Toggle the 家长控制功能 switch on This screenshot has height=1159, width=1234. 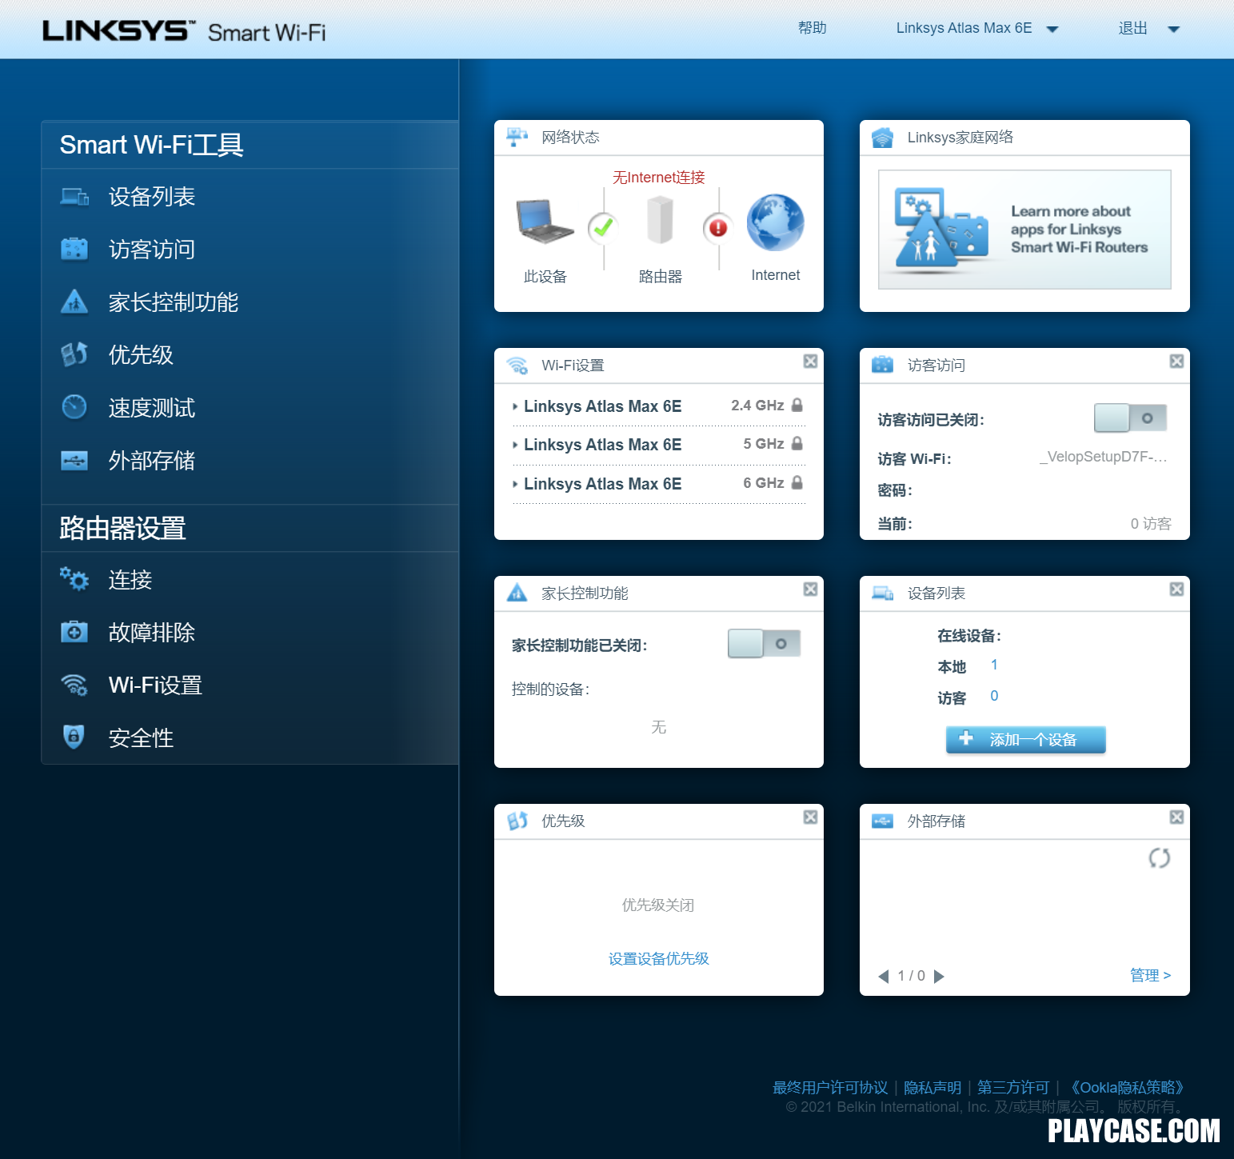pyautogui.click(x=764, y=643)
